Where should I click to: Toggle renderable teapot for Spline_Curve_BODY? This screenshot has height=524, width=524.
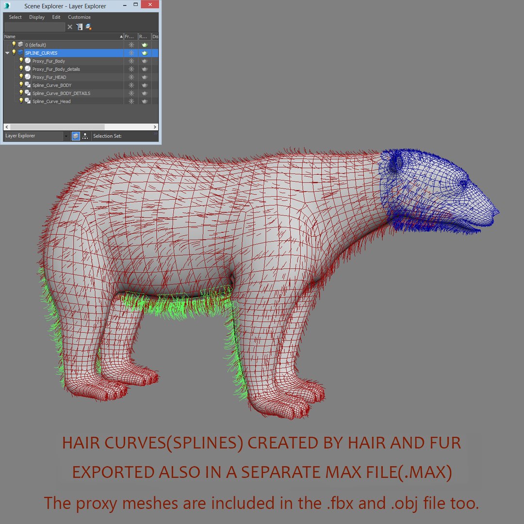point(145,85)
